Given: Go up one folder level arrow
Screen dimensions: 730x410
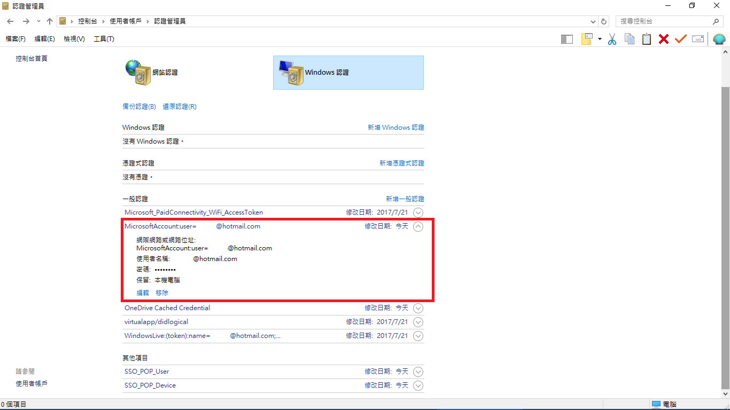Looking at the screenshot, I should [50, 21].
